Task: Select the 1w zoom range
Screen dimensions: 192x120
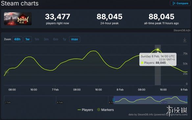Action: click(28, 39)
